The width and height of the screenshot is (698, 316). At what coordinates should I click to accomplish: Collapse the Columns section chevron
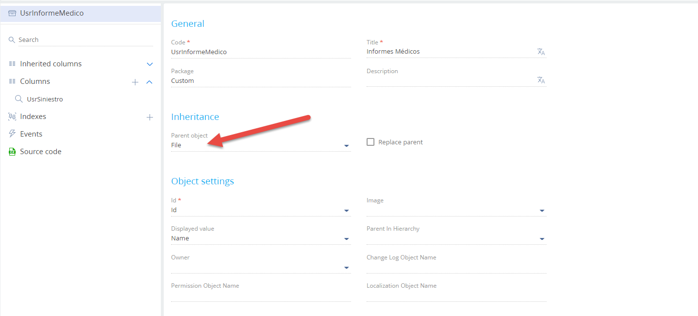click(x=150, y=82)
